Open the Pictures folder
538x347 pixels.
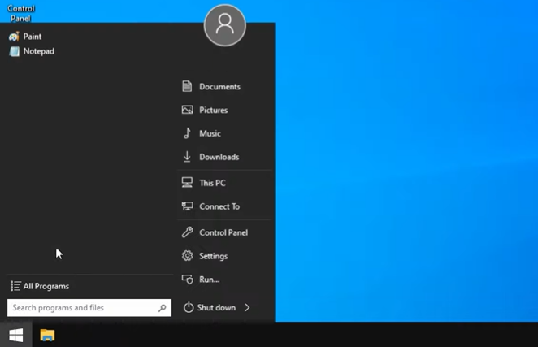point(205,110)
